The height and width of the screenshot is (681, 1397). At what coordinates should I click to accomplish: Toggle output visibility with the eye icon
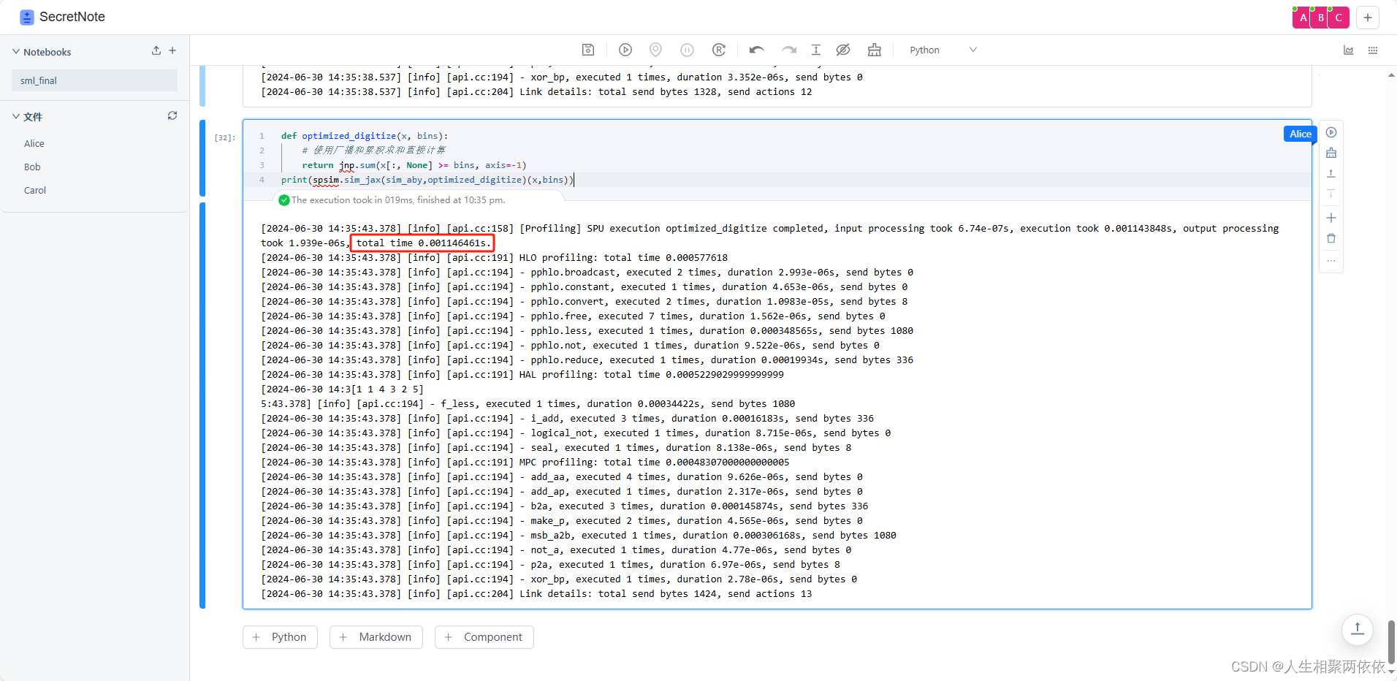tap(843, 50)
